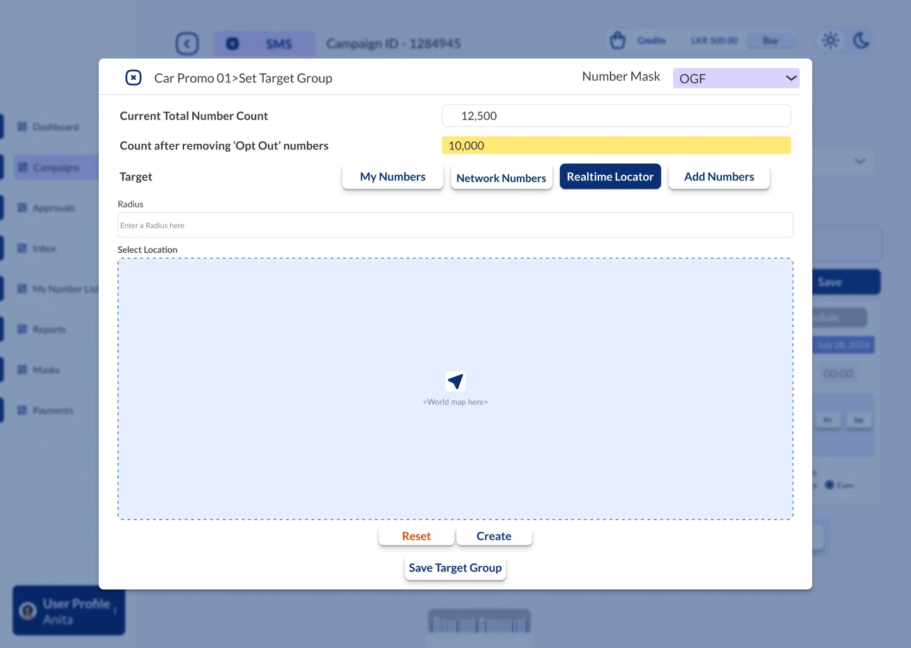Click the breadcrumb Car Promo 01>Set Target Group
Viewport: 911px width, 648px height.
pos(243,78)
